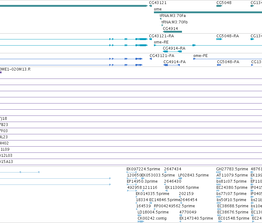Select the EP14950.3prime label

(x=142, y=181)
